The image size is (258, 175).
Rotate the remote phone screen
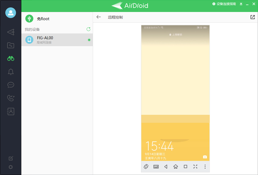tap(146, 167)
